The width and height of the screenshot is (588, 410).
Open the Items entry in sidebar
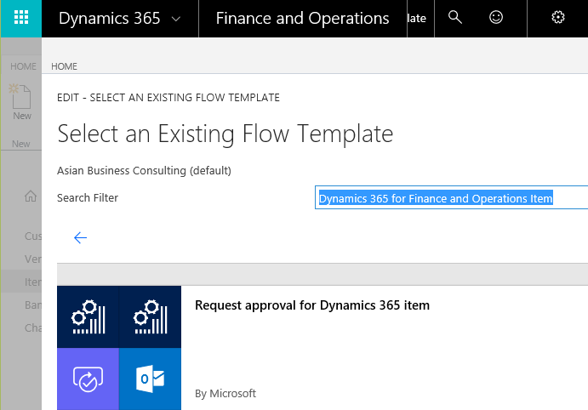click(x=33, y=282)
